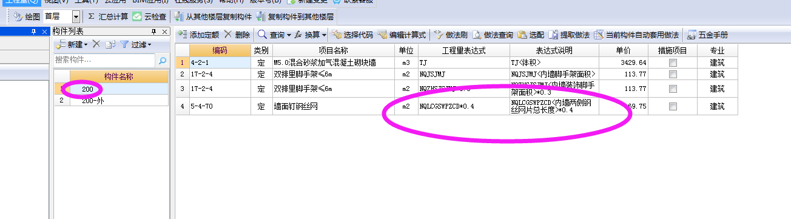Viewport: 791px width, 219px height.
Task: Click 复制构件到其他楼层
Action: (294, 16)
